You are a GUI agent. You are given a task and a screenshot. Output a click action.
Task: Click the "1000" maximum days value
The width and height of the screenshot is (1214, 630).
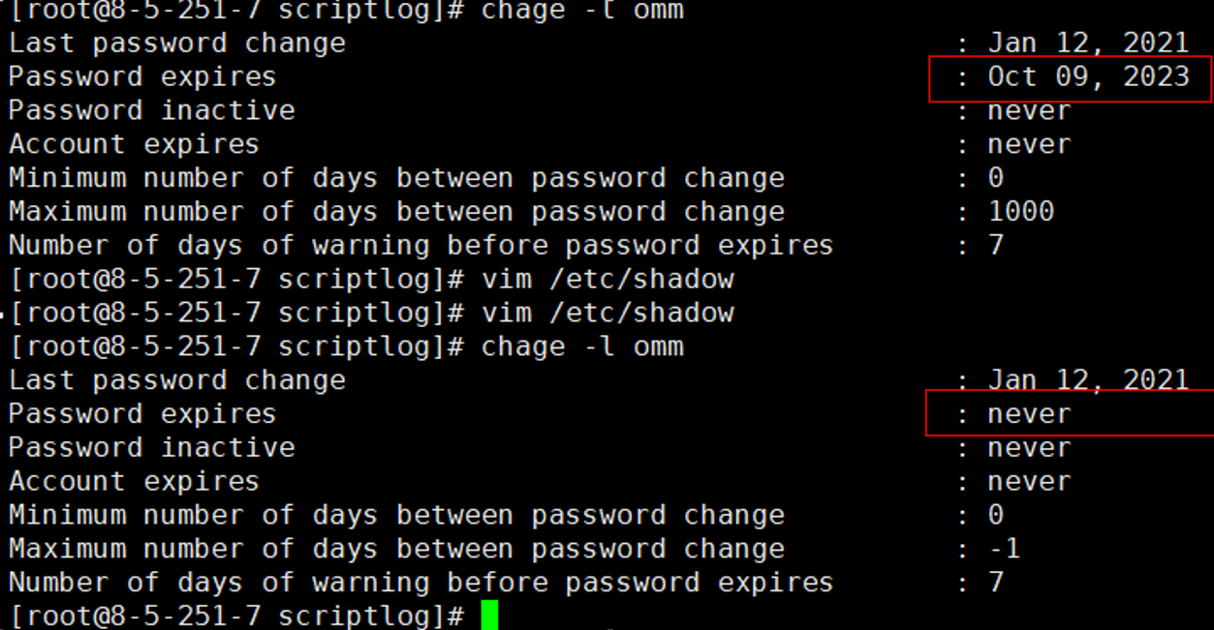point(1020,212)
